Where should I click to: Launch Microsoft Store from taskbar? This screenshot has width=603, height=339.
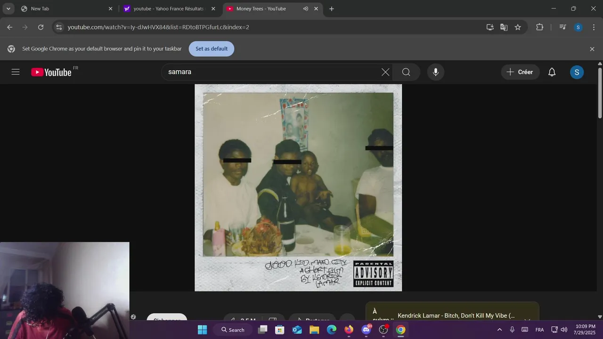280,330
